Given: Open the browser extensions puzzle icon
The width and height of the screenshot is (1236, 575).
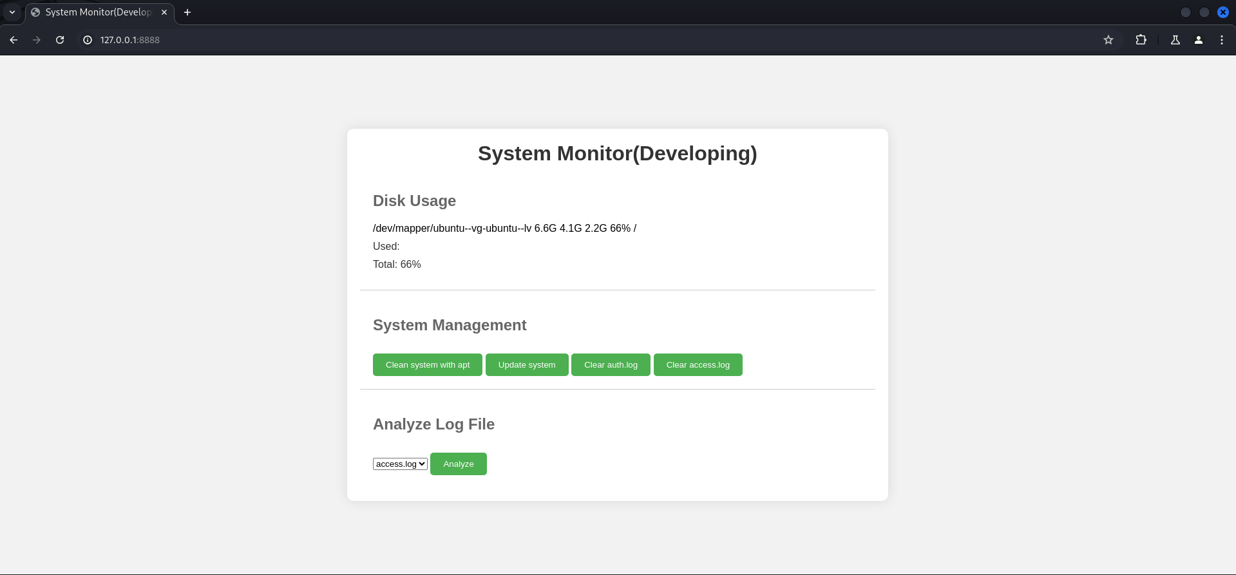Looking at the screenshot, I should point(1141,40).
